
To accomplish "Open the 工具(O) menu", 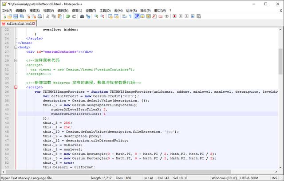I will click(x=105, y=11).
